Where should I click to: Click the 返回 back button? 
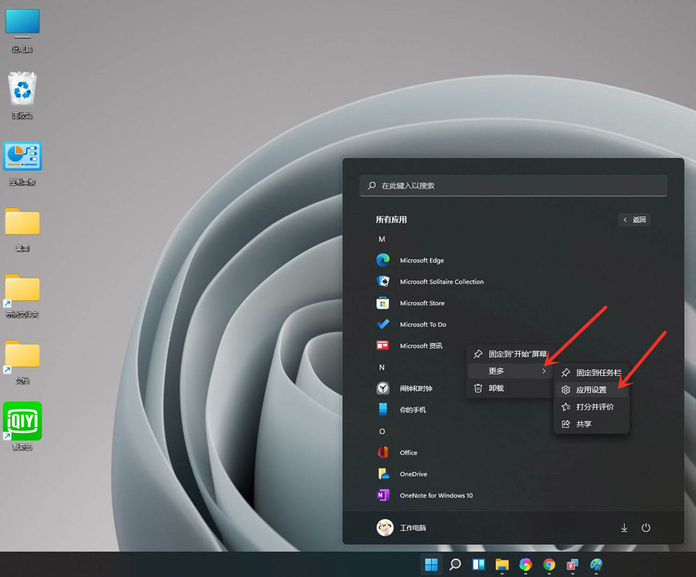click(x=634, y=219)
